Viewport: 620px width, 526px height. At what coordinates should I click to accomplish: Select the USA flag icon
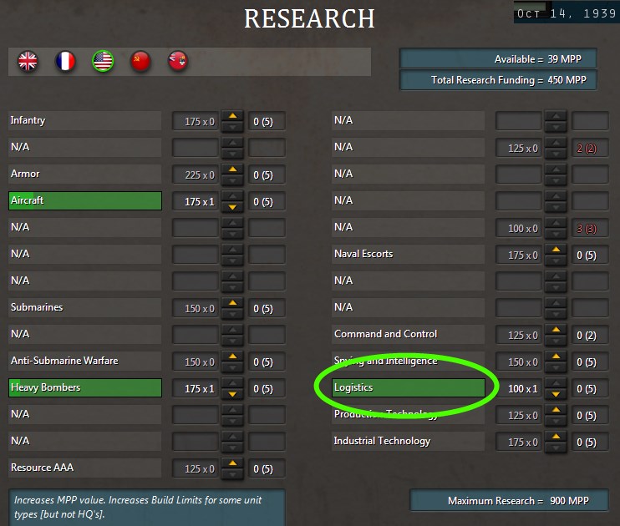pyautogui.click(x=103, y=61)
